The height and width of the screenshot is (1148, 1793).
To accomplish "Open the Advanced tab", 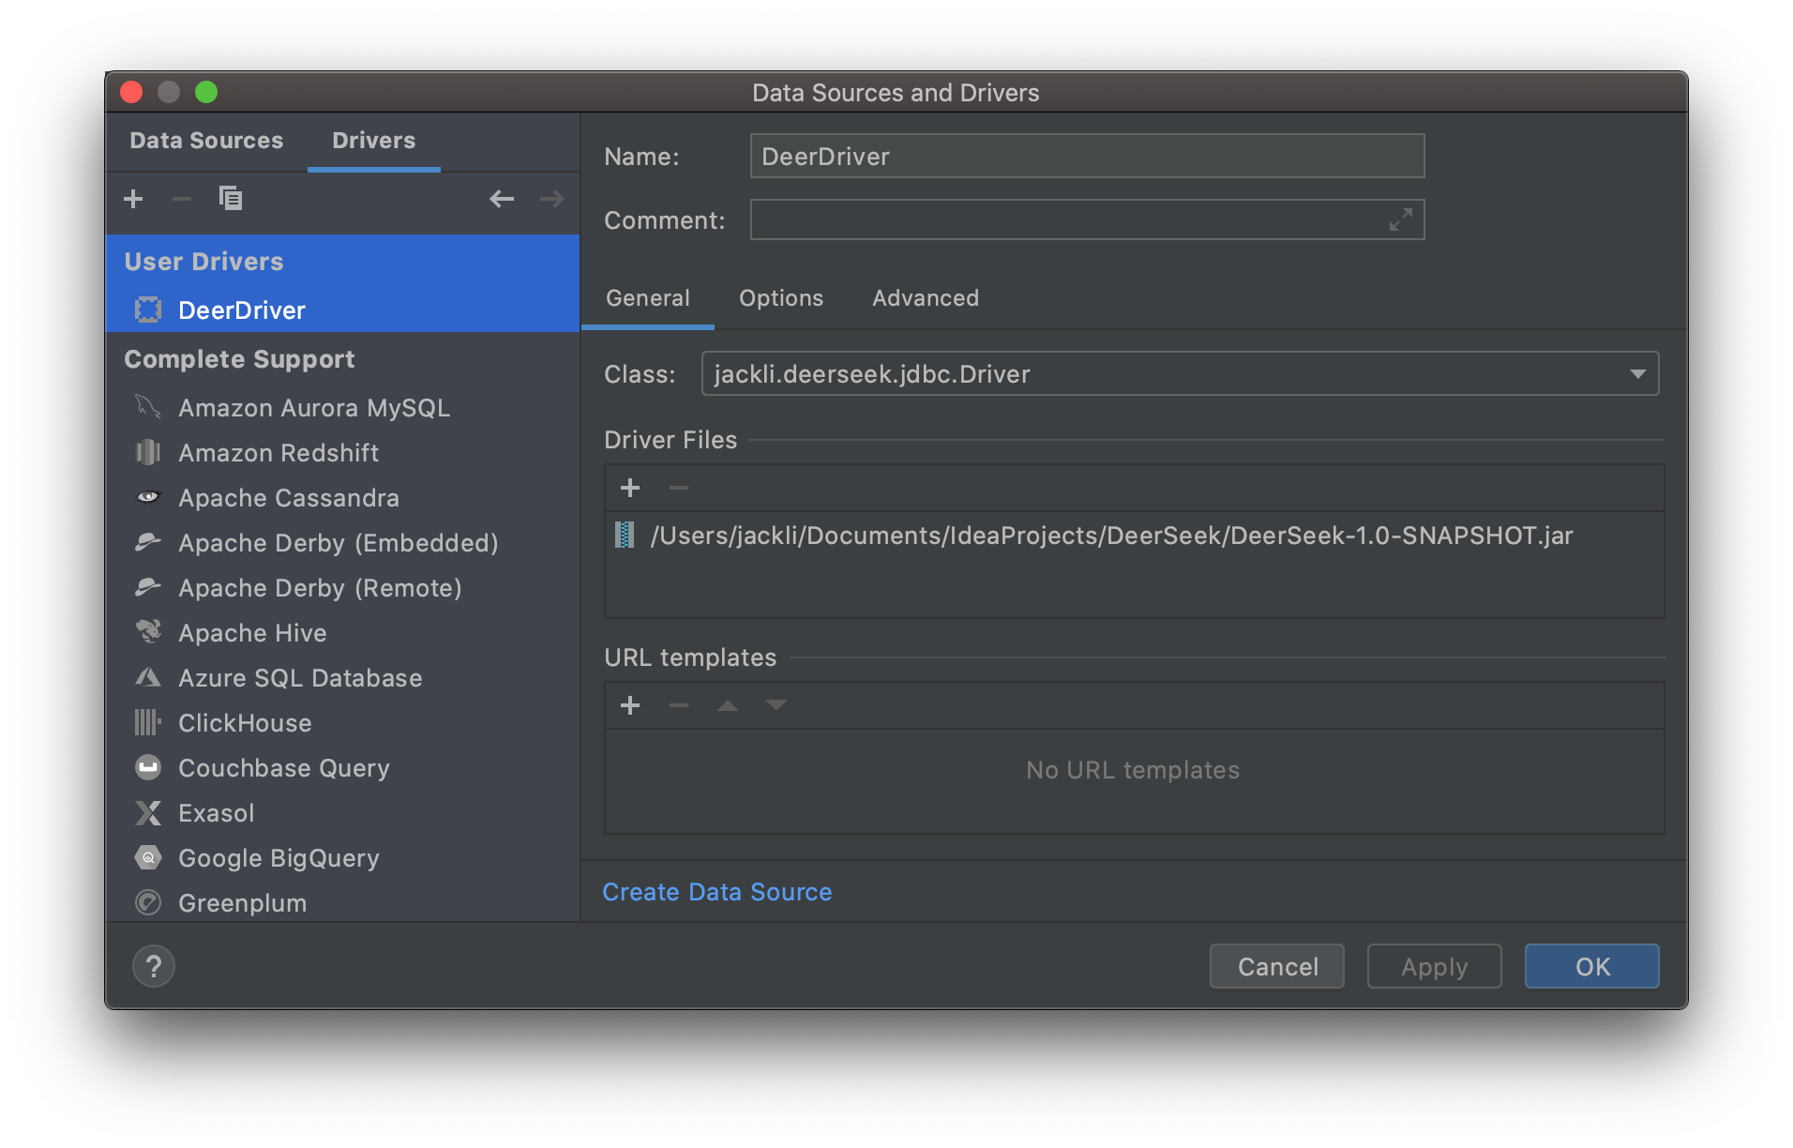I will click(926, 298).
